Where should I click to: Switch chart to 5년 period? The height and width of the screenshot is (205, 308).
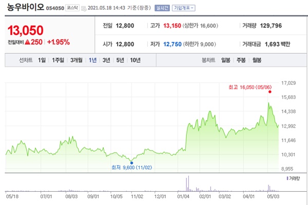pyautogui.click(x=120, y=60)
